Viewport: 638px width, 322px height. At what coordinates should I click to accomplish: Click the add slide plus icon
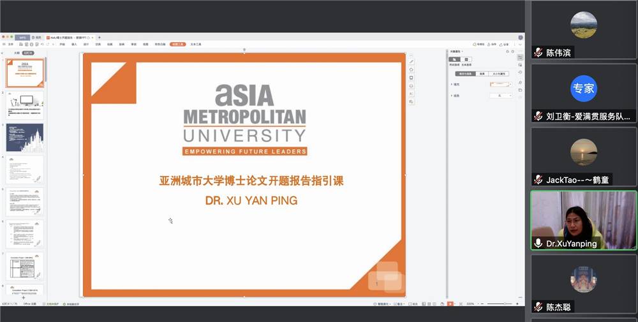point(24,298)
